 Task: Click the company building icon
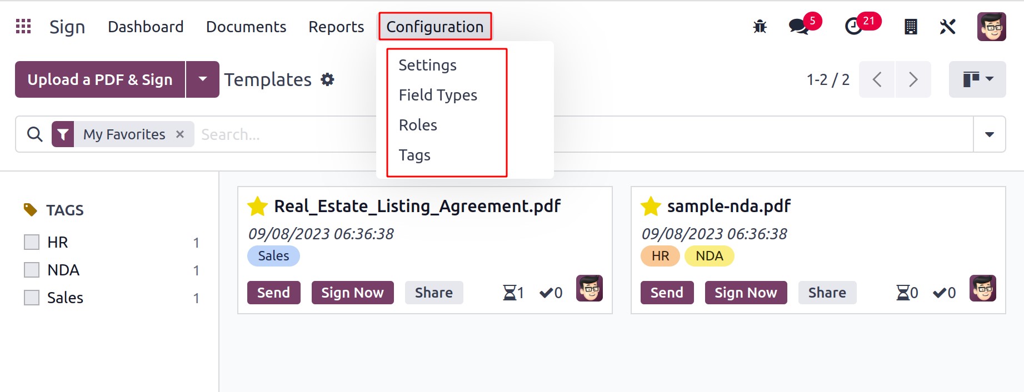911,26
